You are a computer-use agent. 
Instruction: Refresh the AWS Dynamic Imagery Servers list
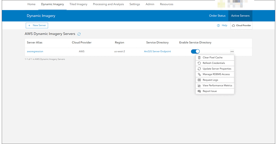coord(79,34)
